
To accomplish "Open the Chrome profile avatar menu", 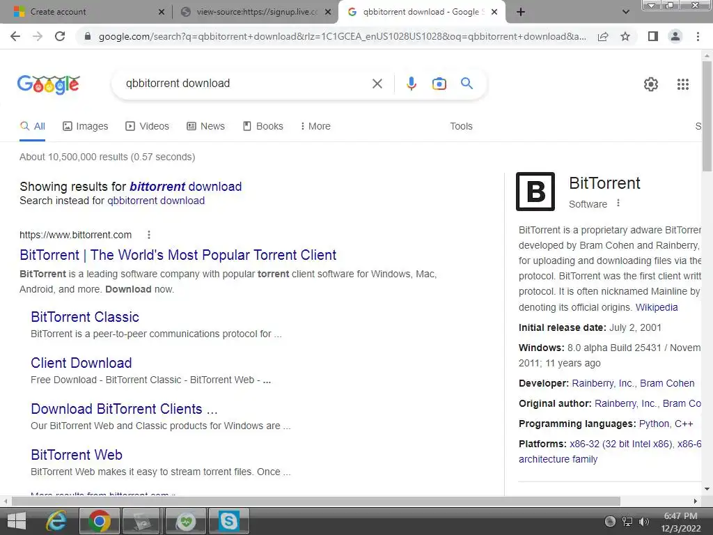I will (x=675, y=36).
